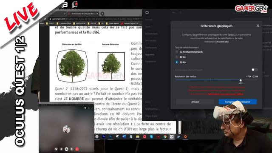Open the Game Awards bookmark folder
Image resolution: width=272 pixels, height=153 pixels.
[112, 23]
